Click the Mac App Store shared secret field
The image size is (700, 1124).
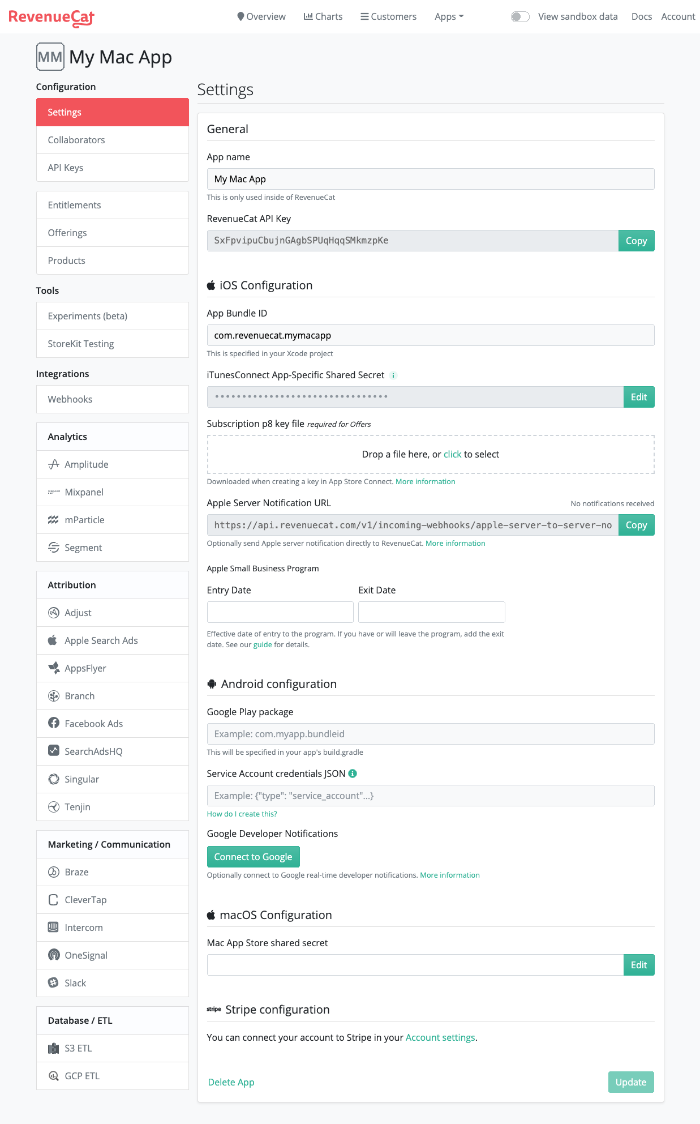click(x=415, y=965)
